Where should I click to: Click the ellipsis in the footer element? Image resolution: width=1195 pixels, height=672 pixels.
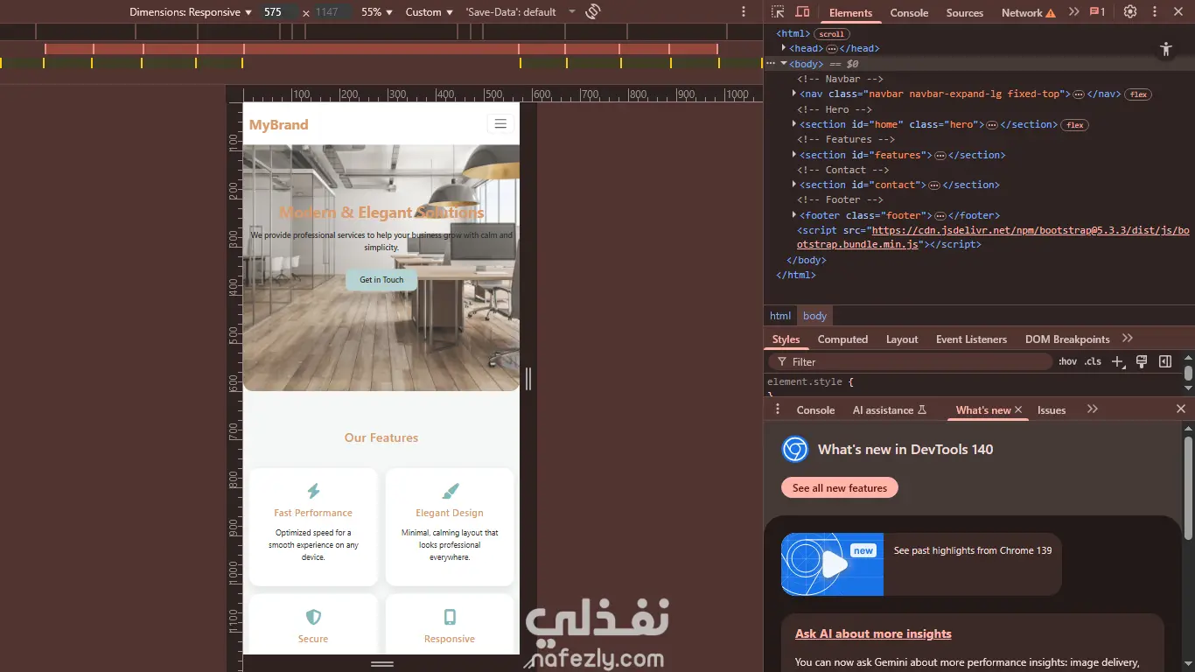click(x=940, y=216)
